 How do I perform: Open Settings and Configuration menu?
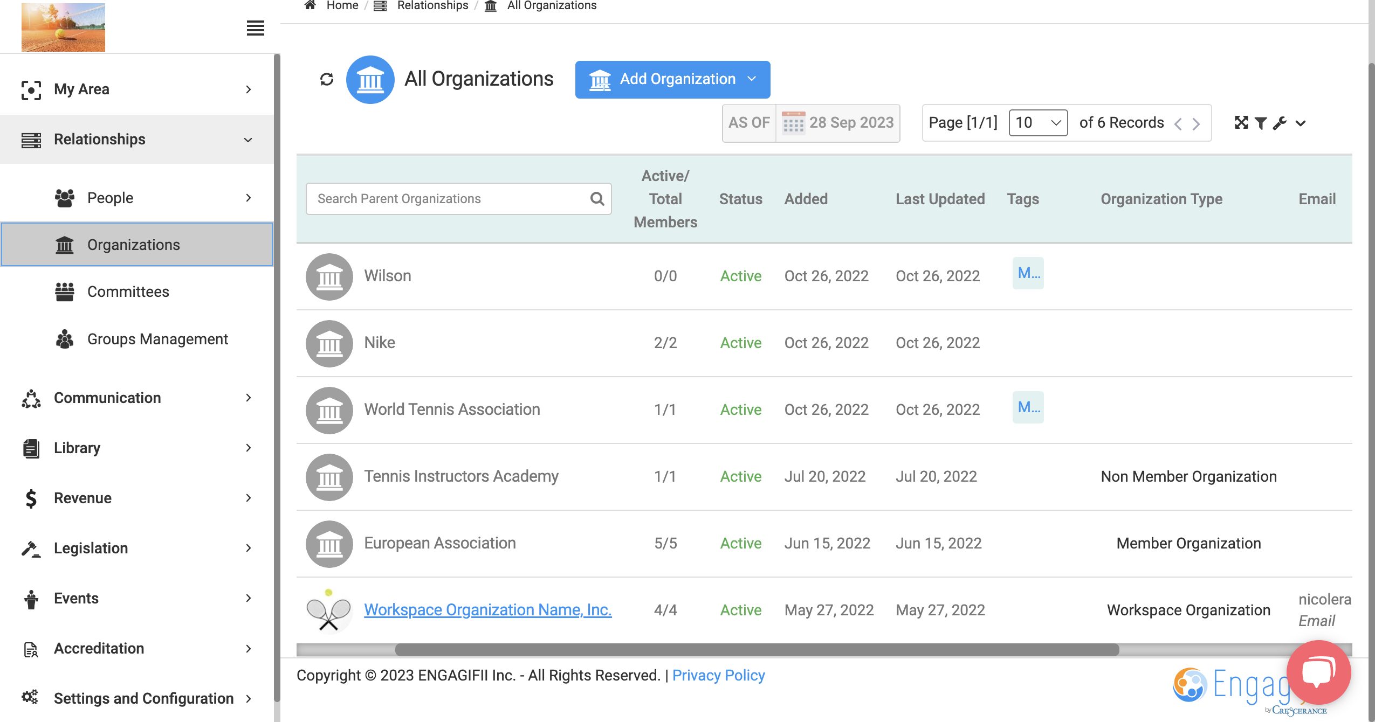pos(137,699)
